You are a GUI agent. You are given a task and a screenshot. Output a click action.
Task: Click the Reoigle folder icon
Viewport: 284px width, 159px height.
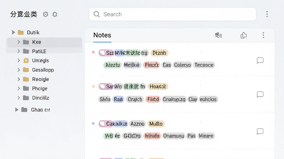[26, 79]
